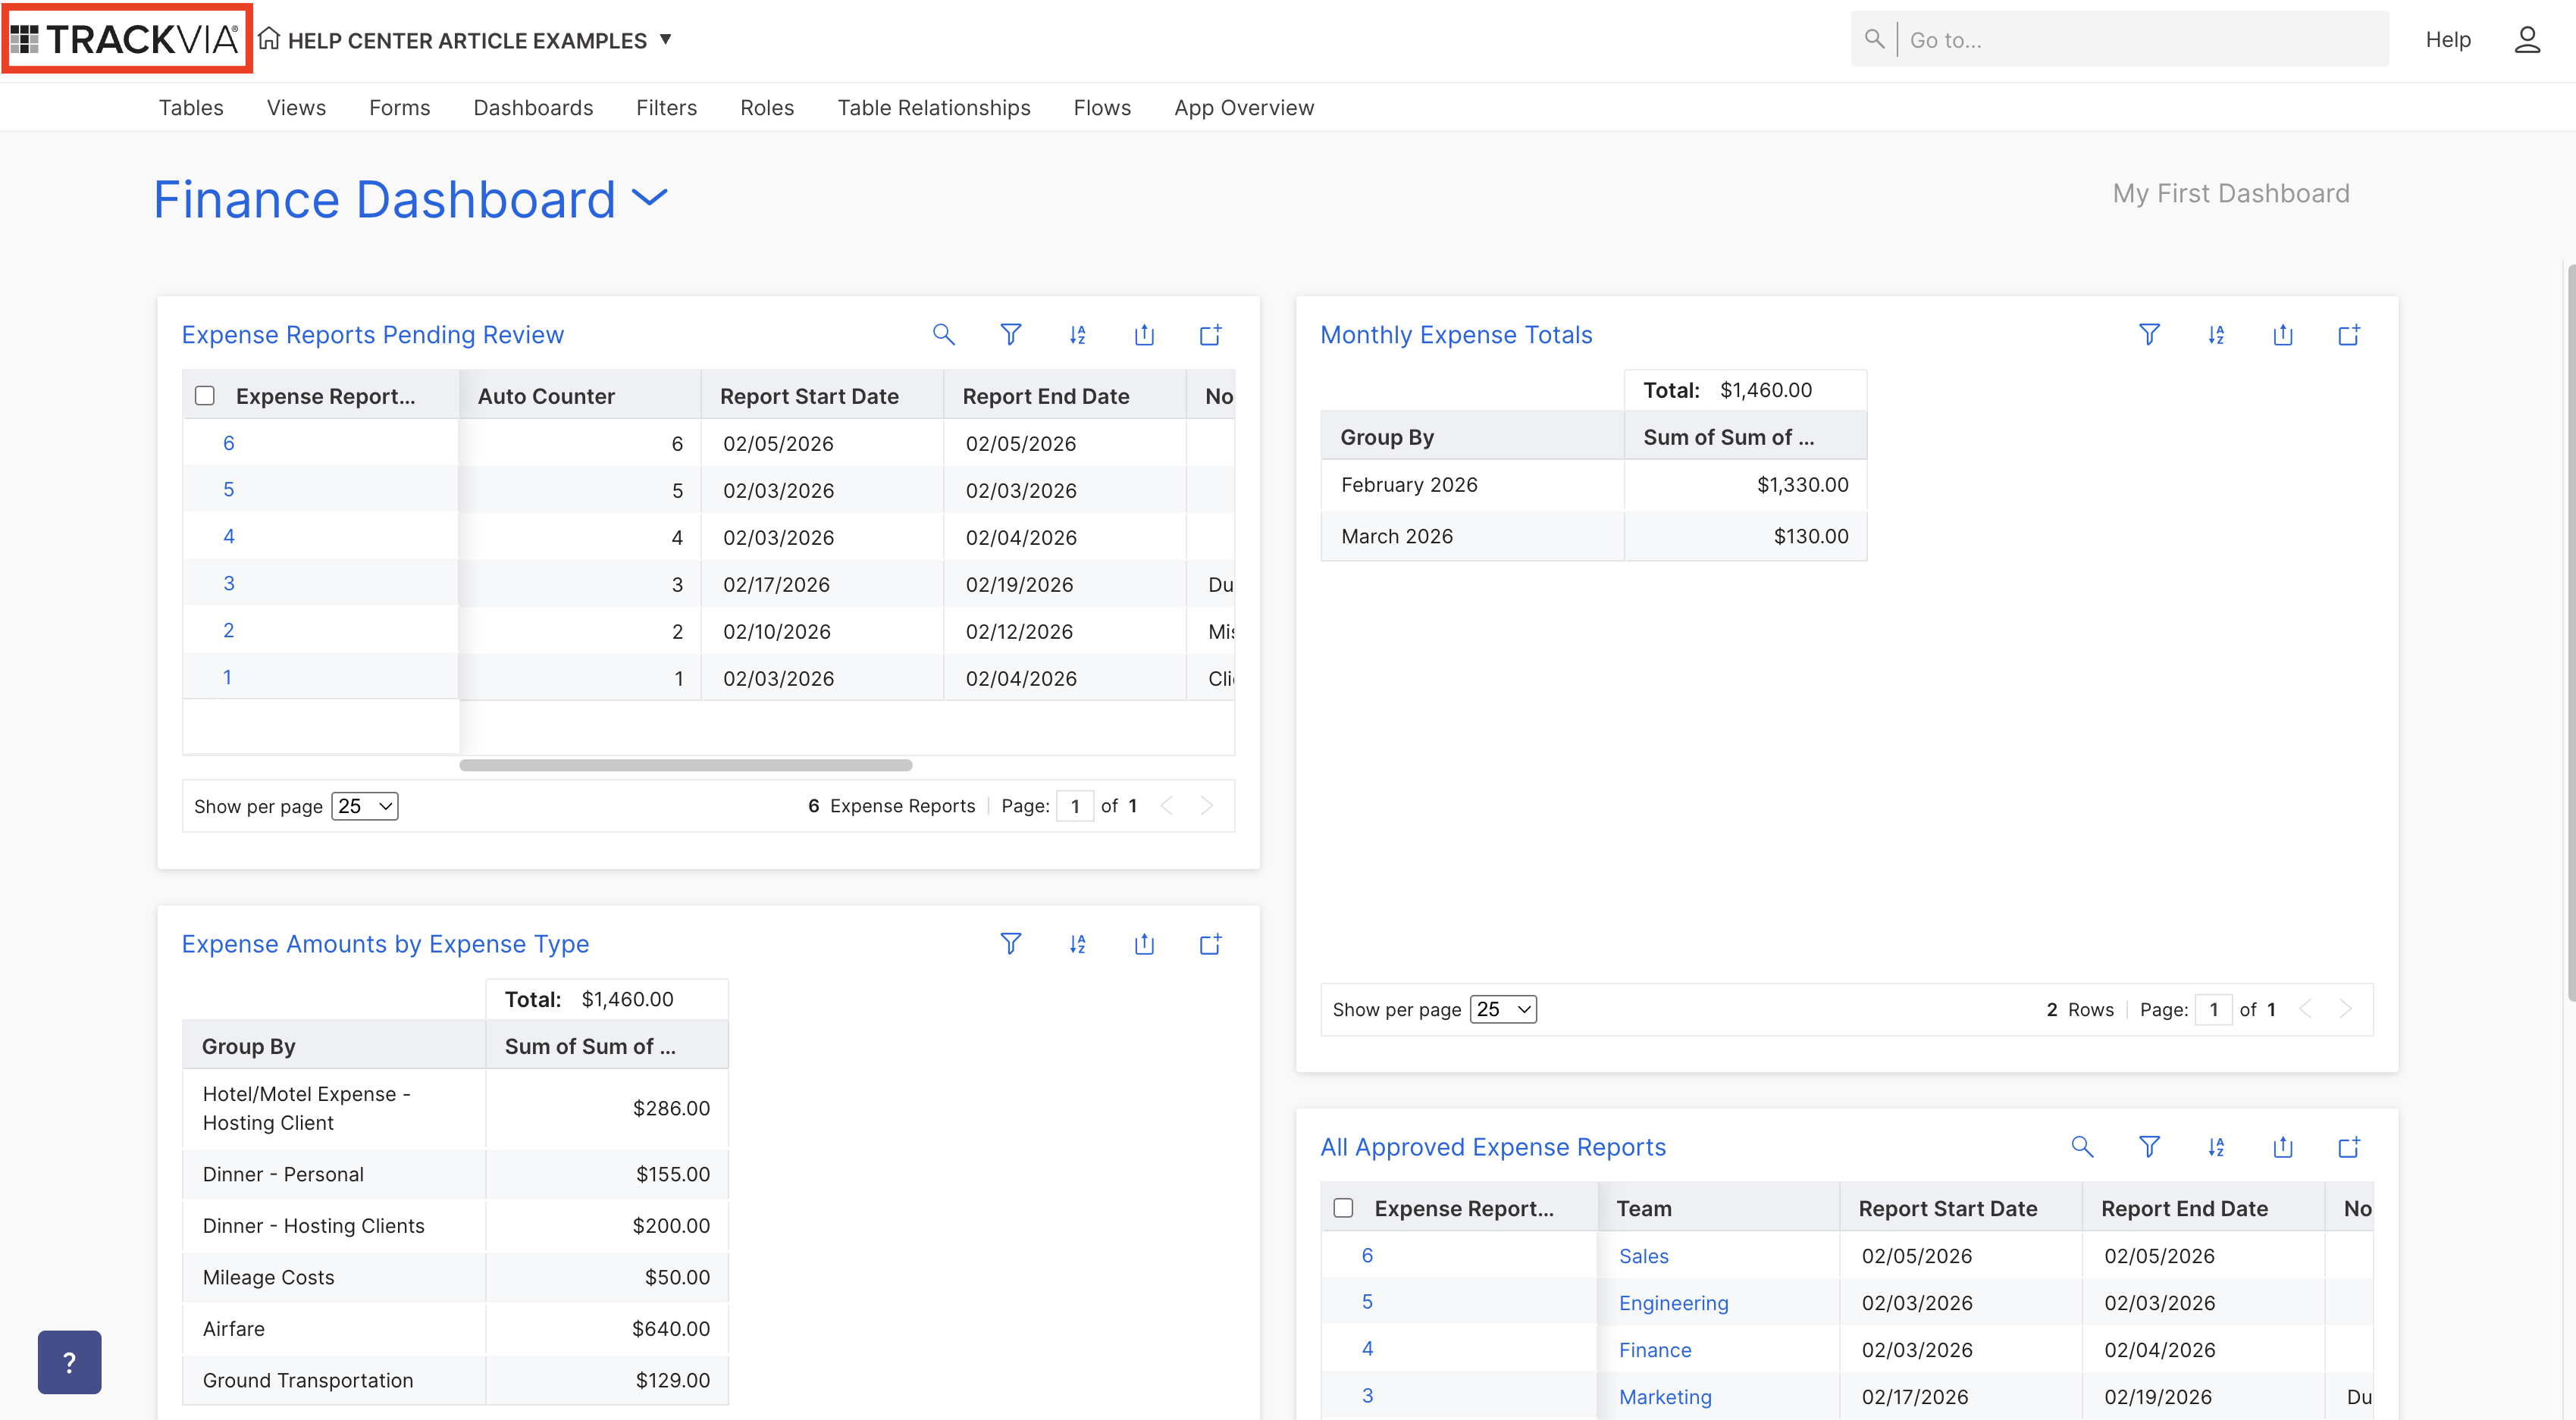This screenshot has width=2576, height=1420.
Task: Export All Approved Expense Reports
Action: coord(2283,1147)
